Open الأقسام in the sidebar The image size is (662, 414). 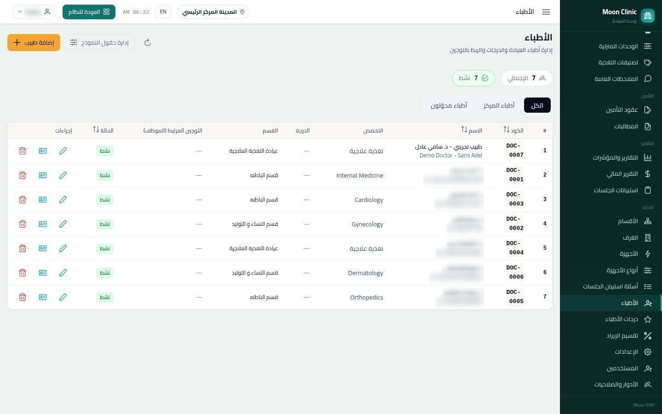pyautogui.click(x=611, y=221)
